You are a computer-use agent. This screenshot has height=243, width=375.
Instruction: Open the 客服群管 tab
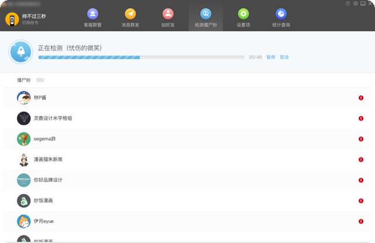coord(93,18)
